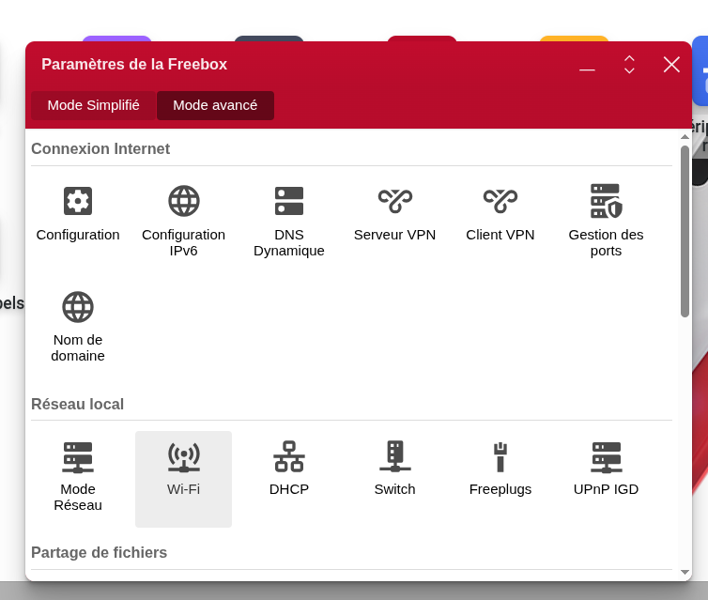Click the scrollbar down arrow
708x600 pixels.
coord(685,572)
